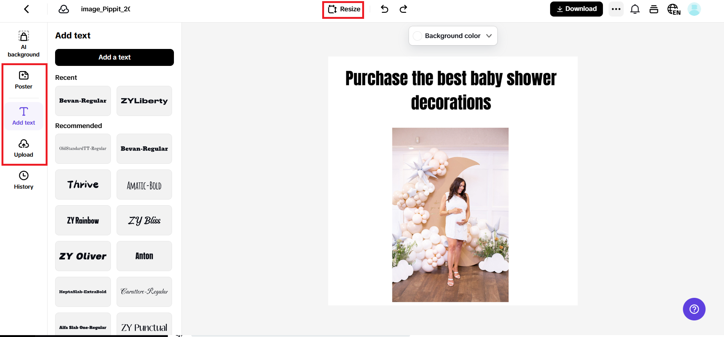Open the History panel
724x337 pixels.
coord(23,180)
